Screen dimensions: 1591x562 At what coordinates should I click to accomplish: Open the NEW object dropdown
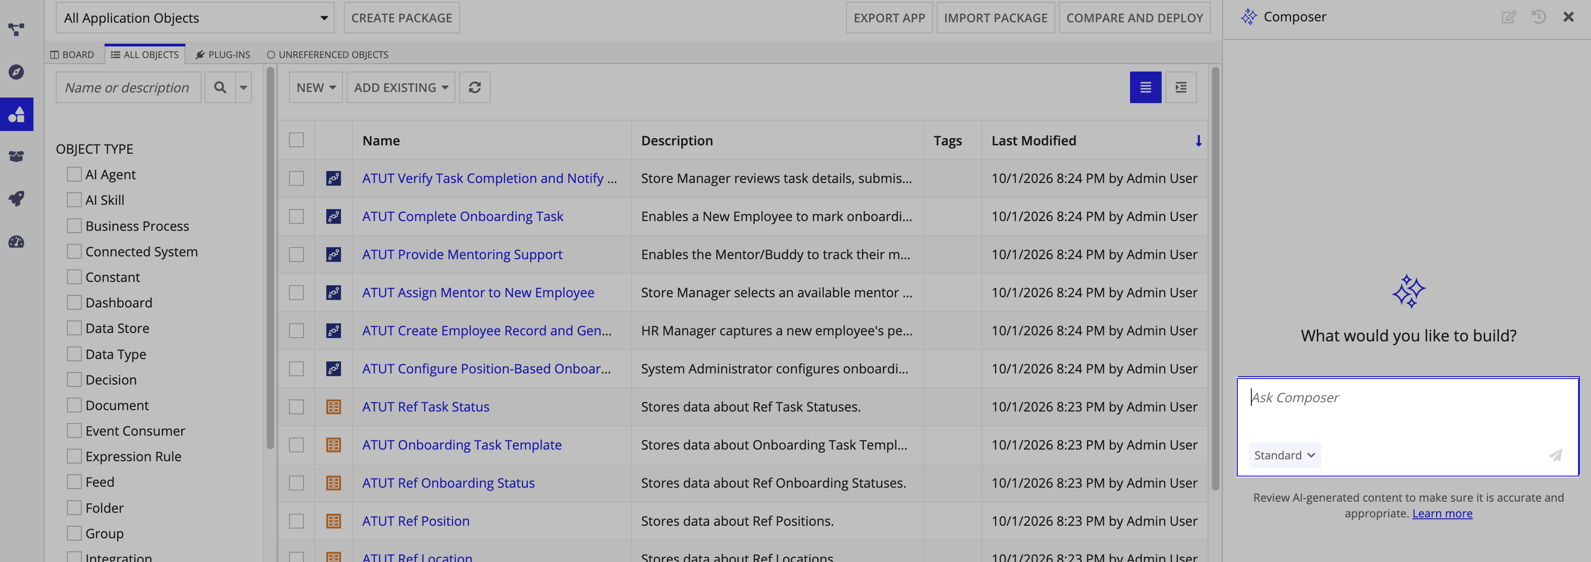316,88
